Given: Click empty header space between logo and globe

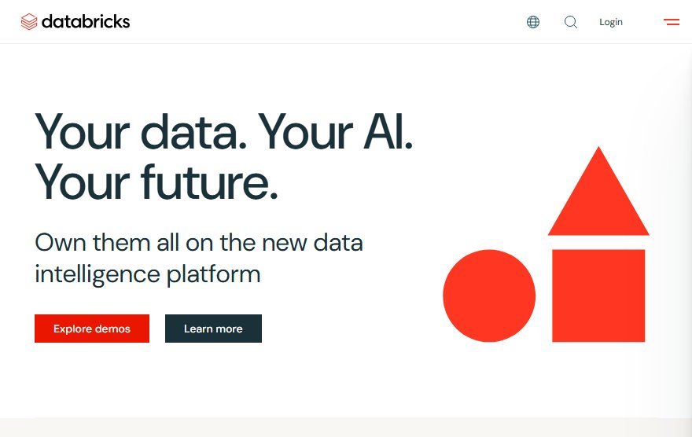Looking at the screenshot, I should 326,21.
